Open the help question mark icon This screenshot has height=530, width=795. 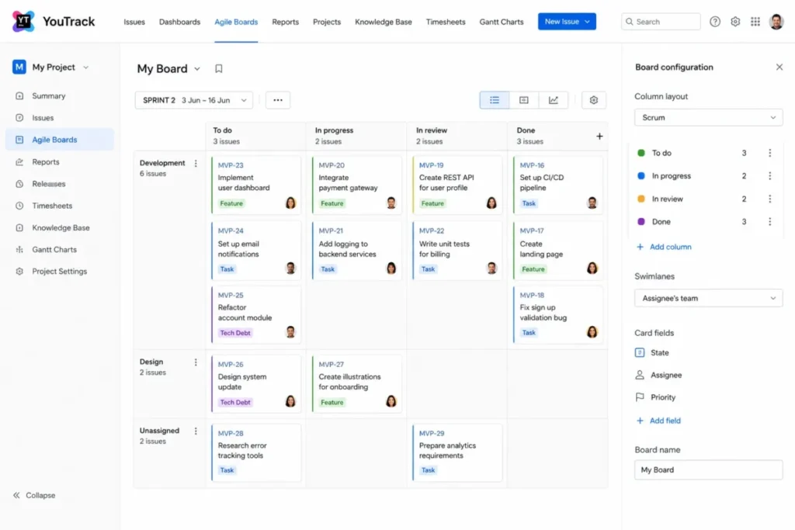[715, 22]
